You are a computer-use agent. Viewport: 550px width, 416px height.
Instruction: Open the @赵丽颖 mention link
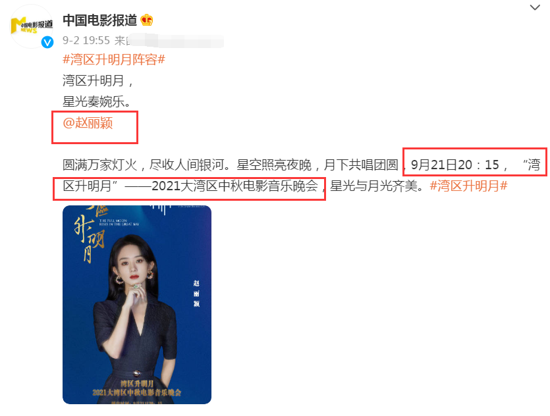[x=88, y=123]
